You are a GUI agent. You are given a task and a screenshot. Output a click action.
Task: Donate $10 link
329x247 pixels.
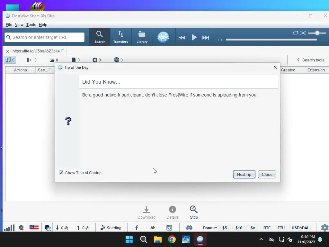[x=239, y=228]
